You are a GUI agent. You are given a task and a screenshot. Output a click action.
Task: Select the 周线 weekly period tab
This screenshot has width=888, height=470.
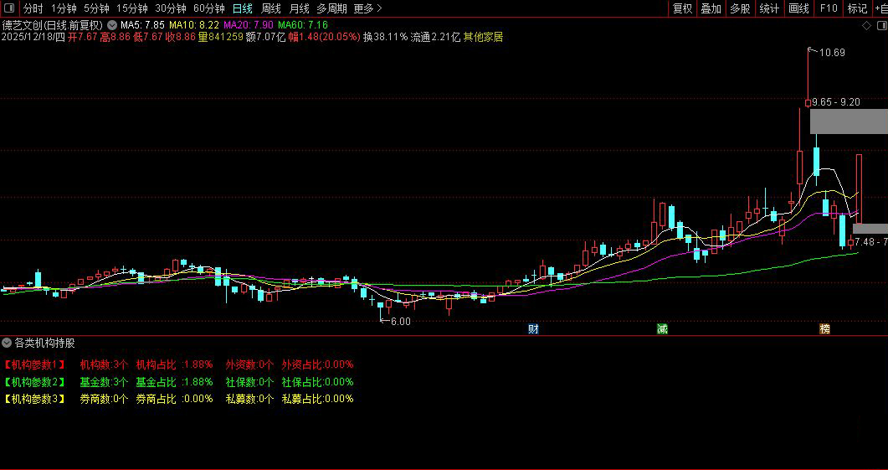tap(270, 8)
